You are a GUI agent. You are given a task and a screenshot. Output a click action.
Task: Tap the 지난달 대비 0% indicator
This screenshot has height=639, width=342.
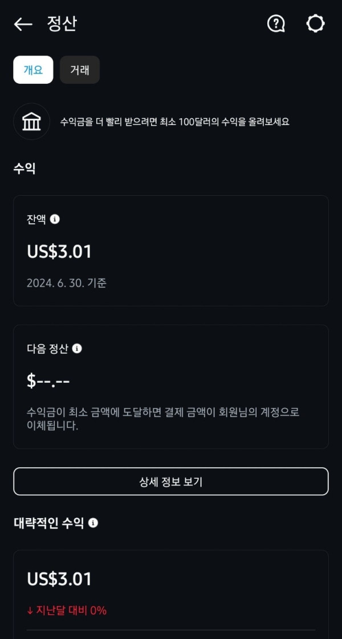(x=66, y=610)
